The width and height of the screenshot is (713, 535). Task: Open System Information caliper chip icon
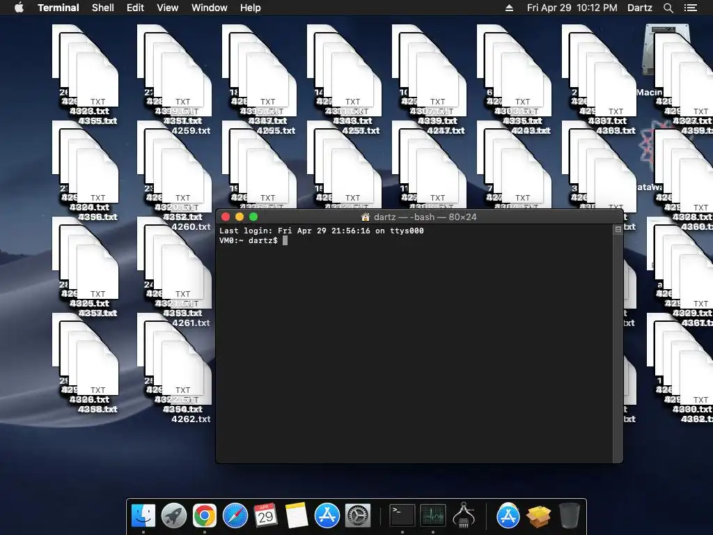(x=464, y=516)
